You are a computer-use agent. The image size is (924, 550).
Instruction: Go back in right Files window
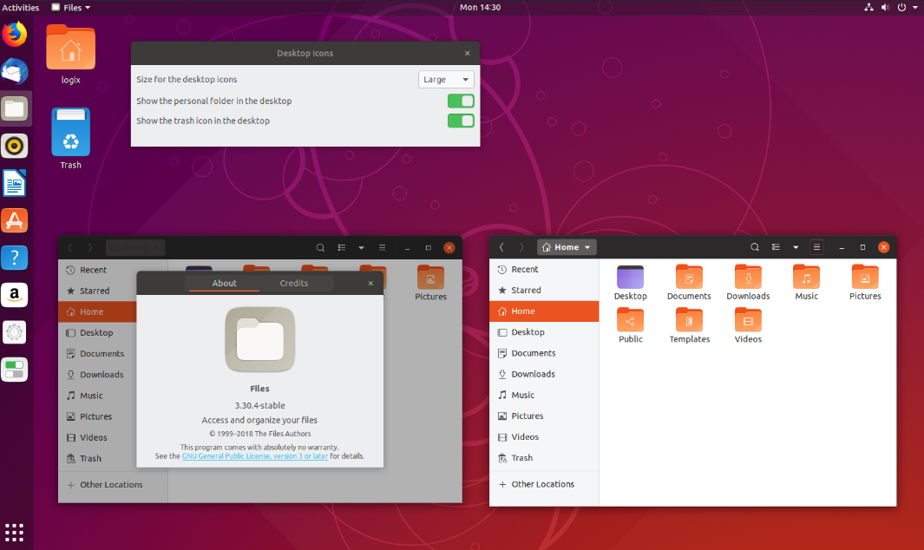tap(501, 247)
